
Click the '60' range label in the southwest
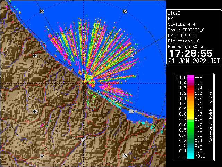pyautogui.click(x=42, y=156)
